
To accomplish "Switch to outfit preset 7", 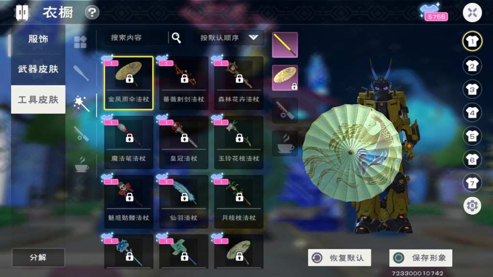I will click(472, 182).
